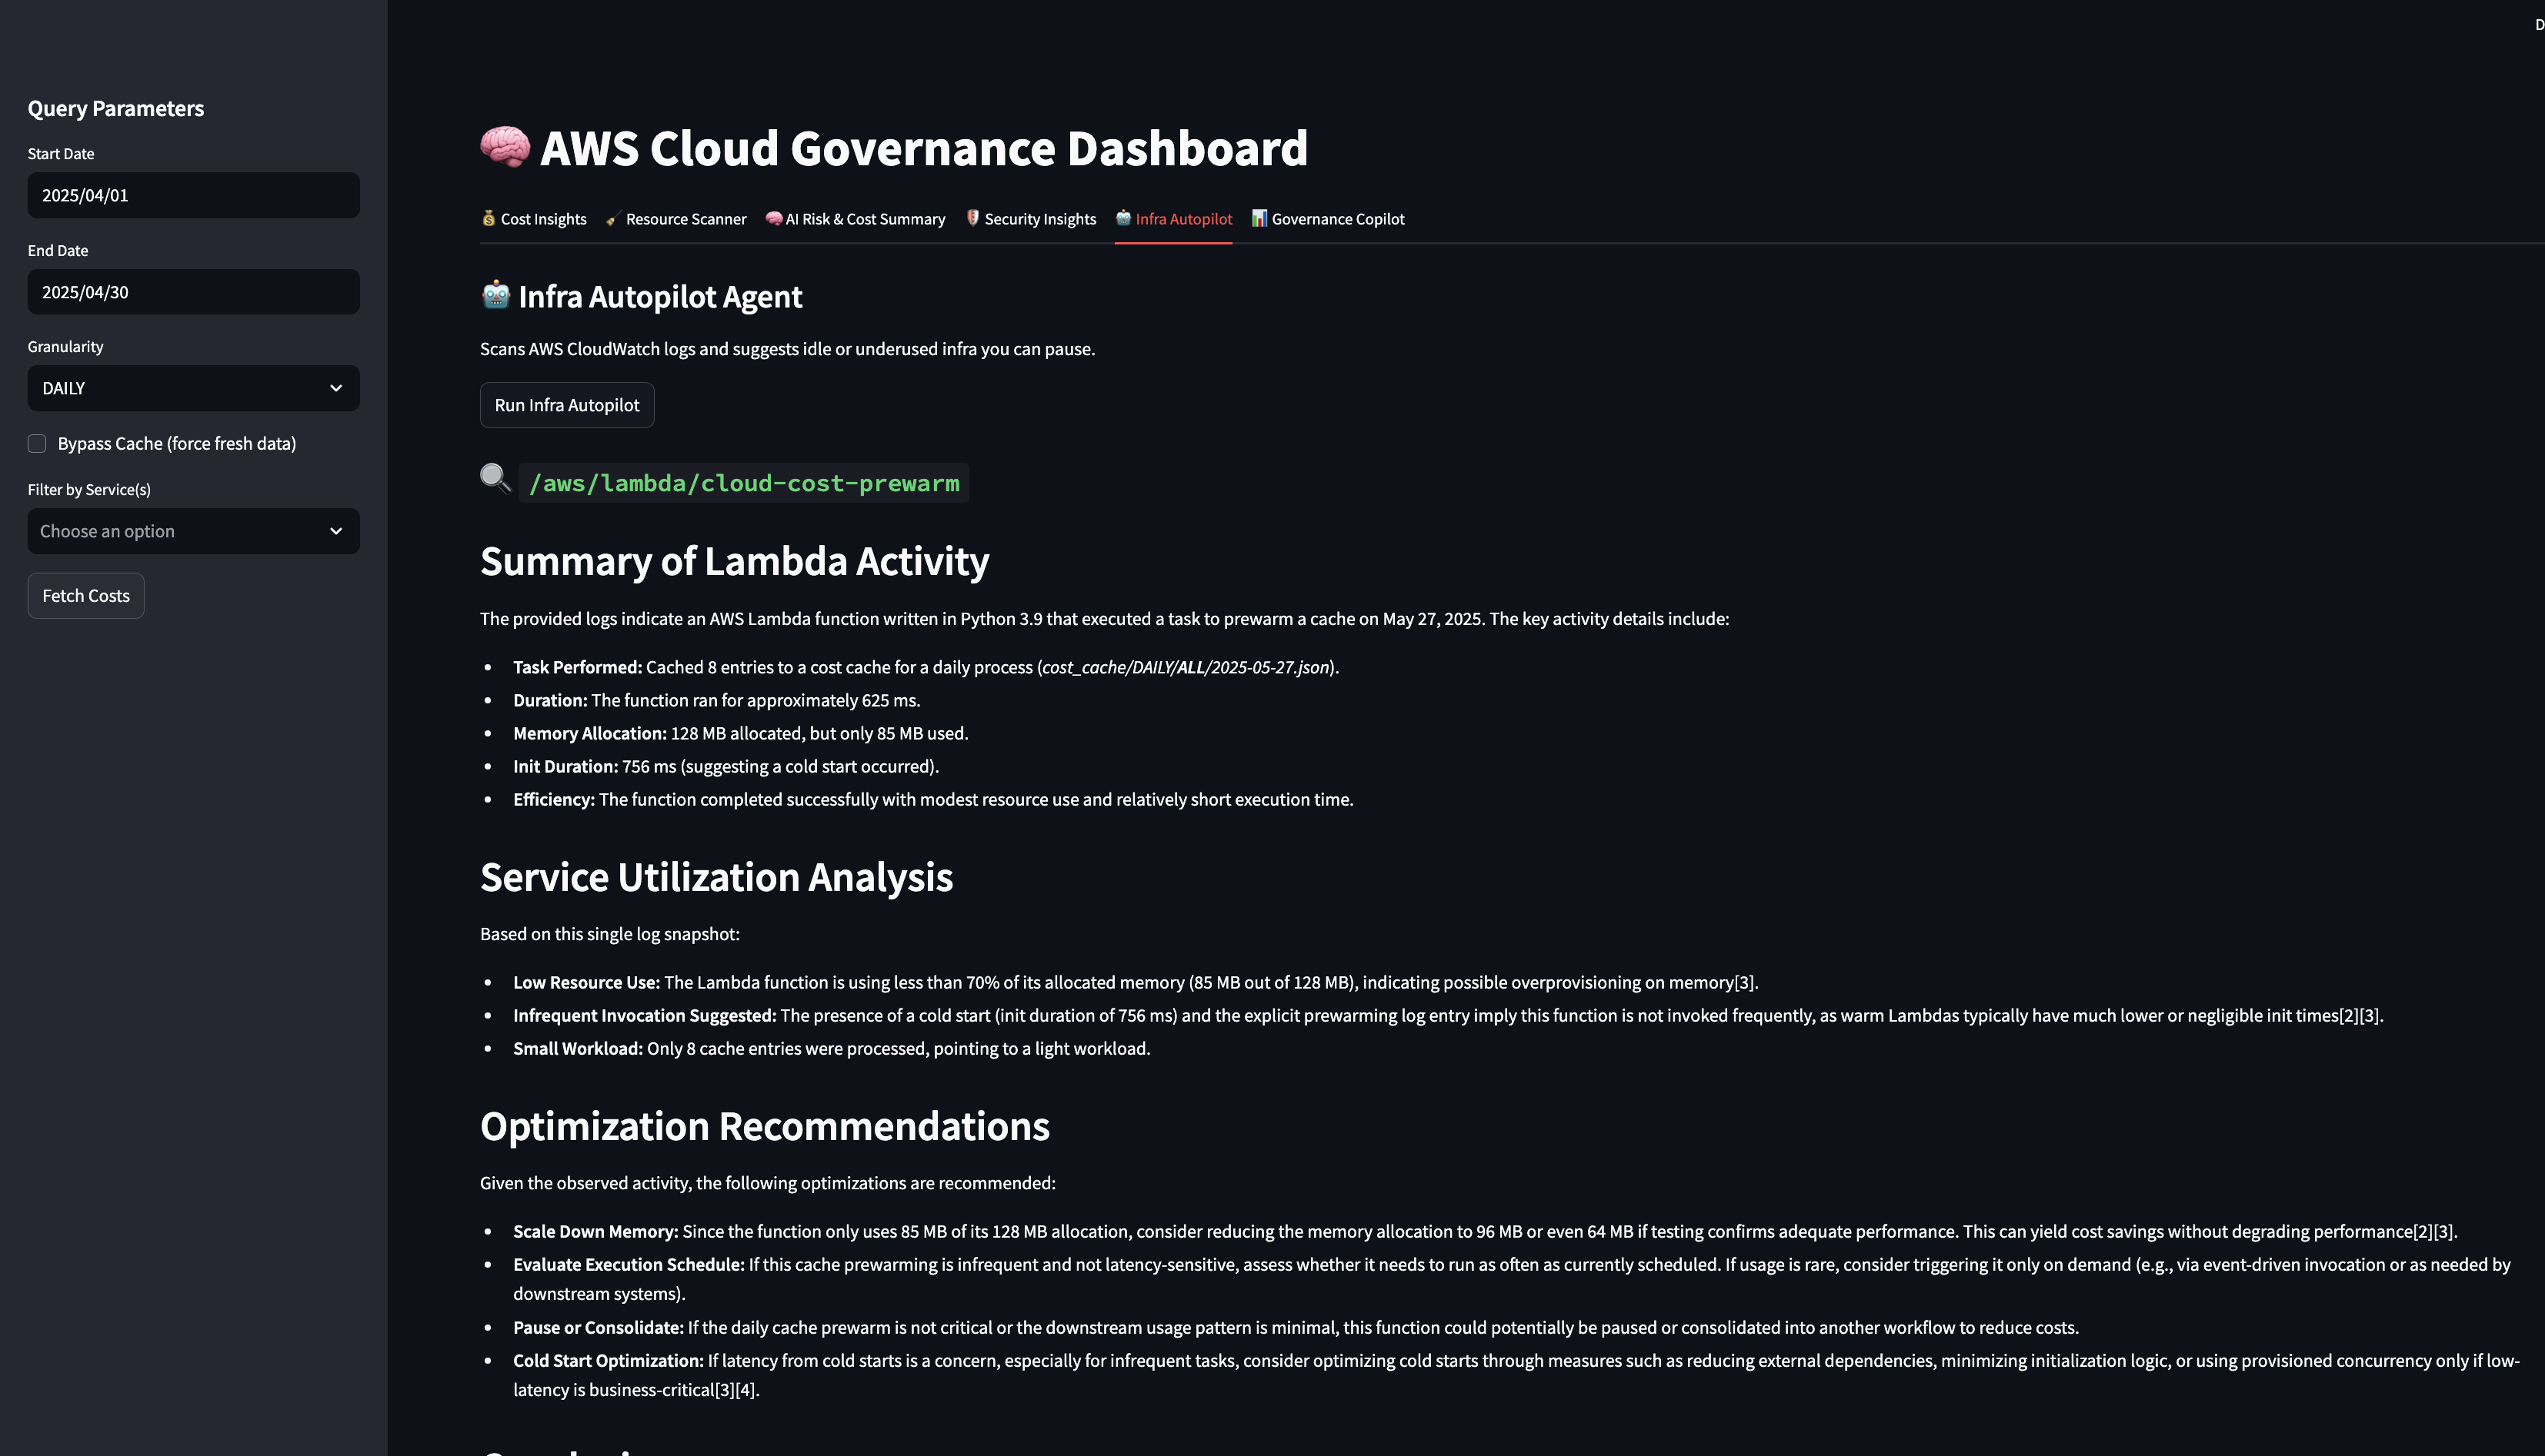Enable the Bypass Cache checkbox
2545x1456 pixels.
tap(37, 443)
